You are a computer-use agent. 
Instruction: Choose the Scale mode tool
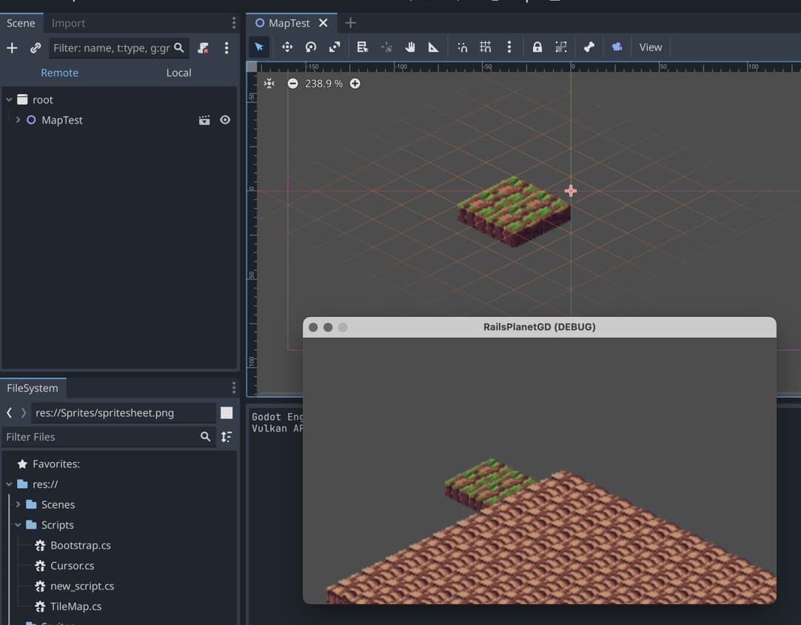(335, 47)
